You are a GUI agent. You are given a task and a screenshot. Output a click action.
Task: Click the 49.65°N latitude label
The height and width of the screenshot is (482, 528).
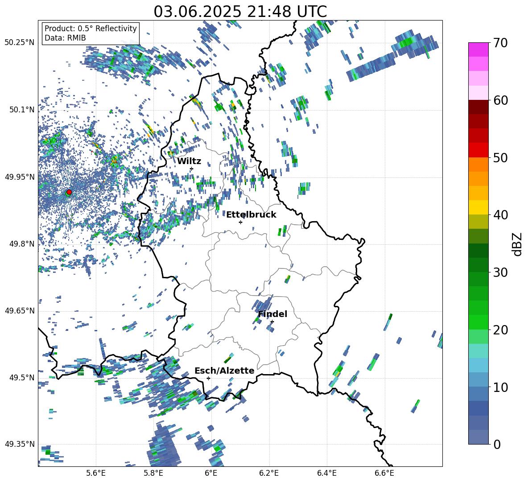tap(20, 310)
